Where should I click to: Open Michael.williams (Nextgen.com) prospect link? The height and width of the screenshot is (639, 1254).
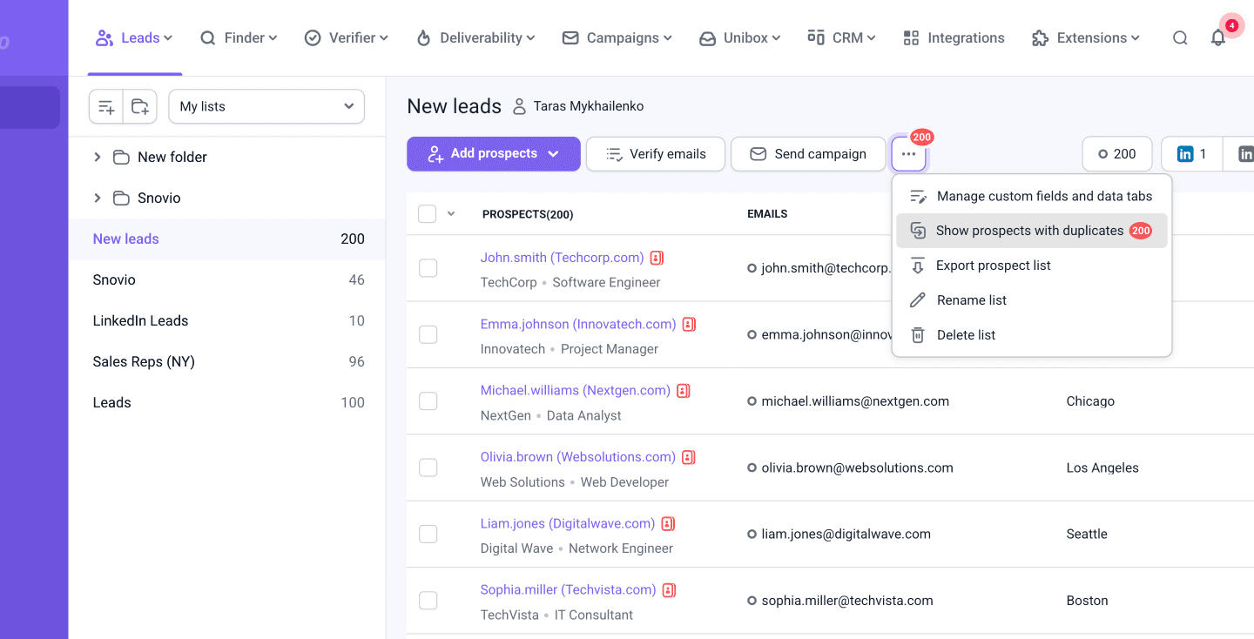575,391
